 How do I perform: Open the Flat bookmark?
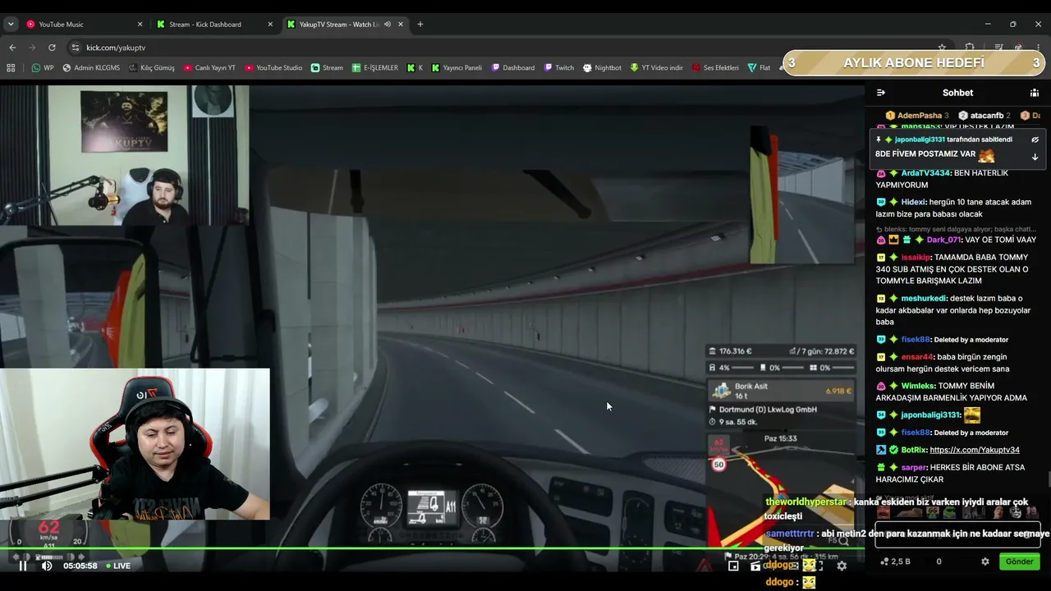[x=759, y=68]
